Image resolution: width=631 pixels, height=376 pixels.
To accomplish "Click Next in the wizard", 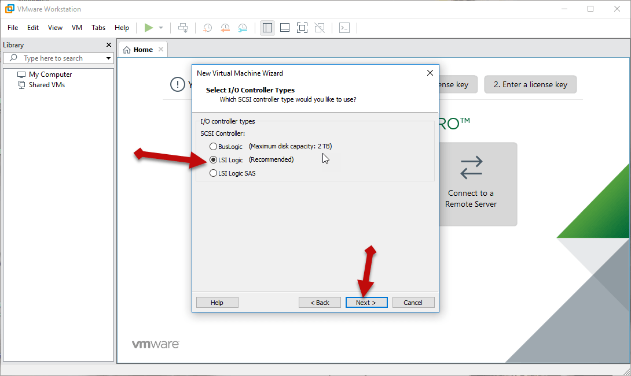I will coord(366,303).
